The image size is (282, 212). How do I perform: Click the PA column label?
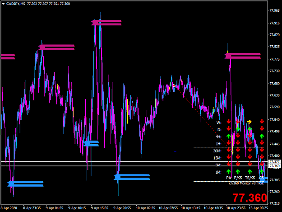229,178
